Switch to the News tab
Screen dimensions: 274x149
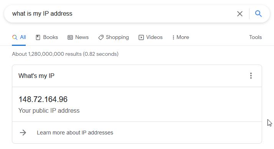(78, 37)
